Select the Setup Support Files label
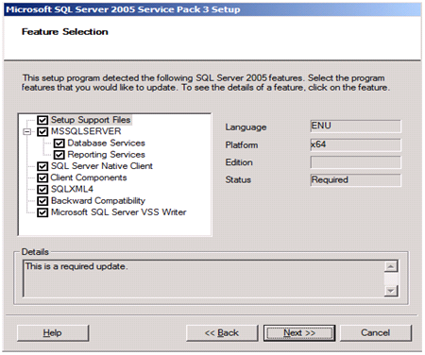Viewport: 425px width, 355px height. tap(91, 120)
